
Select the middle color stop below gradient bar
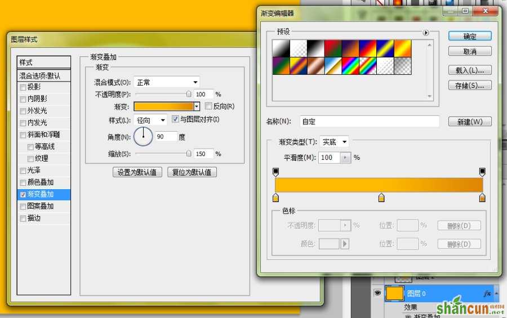click(381, 197)
